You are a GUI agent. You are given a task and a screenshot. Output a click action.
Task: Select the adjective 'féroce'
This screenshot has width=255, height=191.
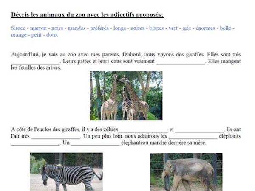pos(18,28)
